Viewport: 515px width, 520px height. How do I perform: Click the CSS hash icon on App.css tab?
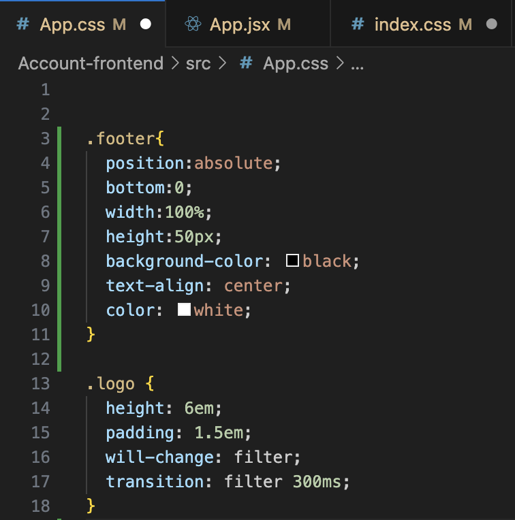[x=22, y=25]
